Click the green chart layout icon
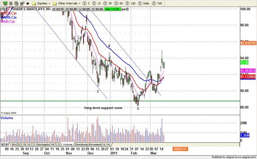This screenshot has width=257, height=159. [x=5, y=3]
